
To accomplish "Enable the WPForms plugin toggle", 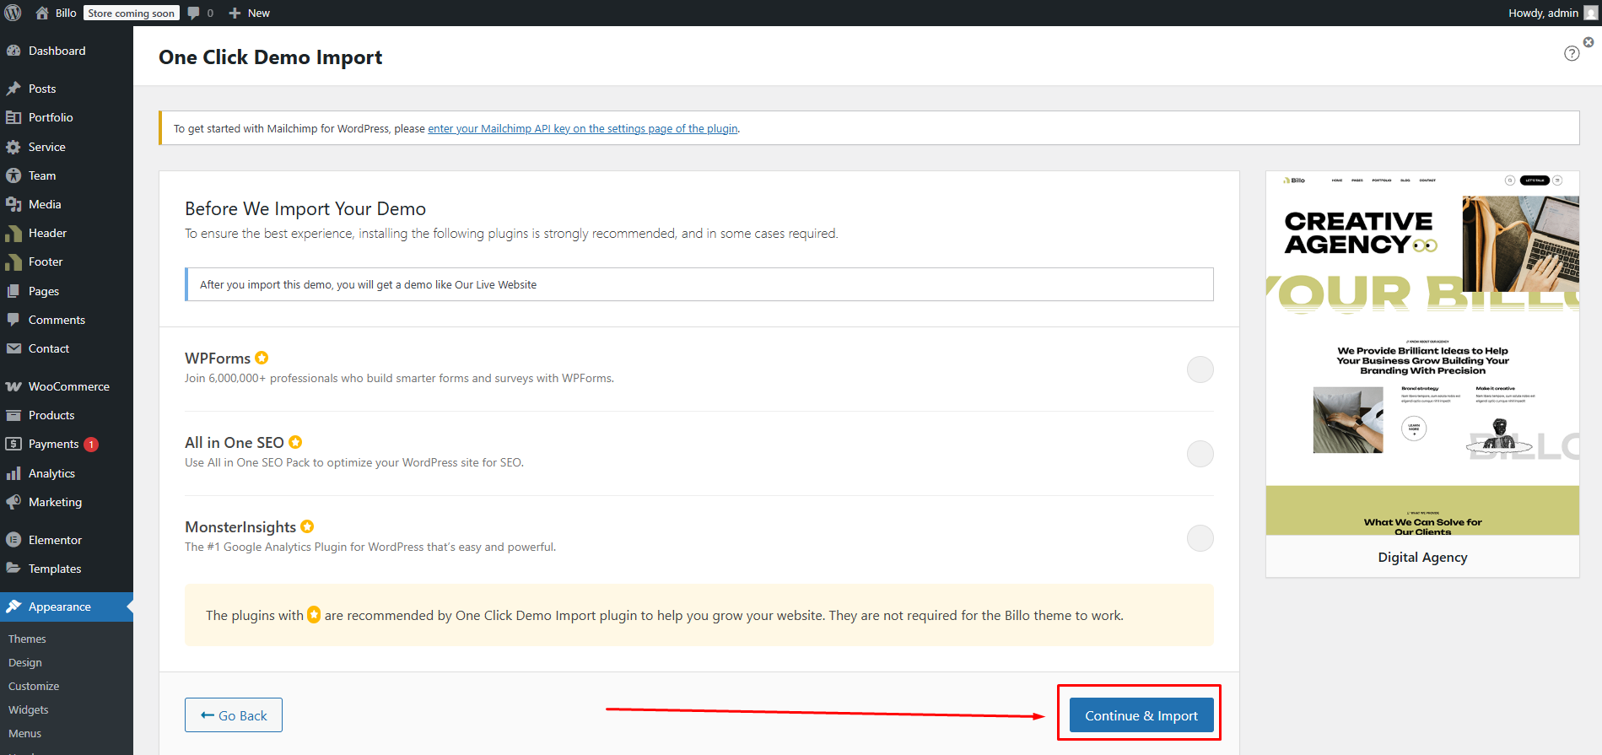I will pos(1200,369).
